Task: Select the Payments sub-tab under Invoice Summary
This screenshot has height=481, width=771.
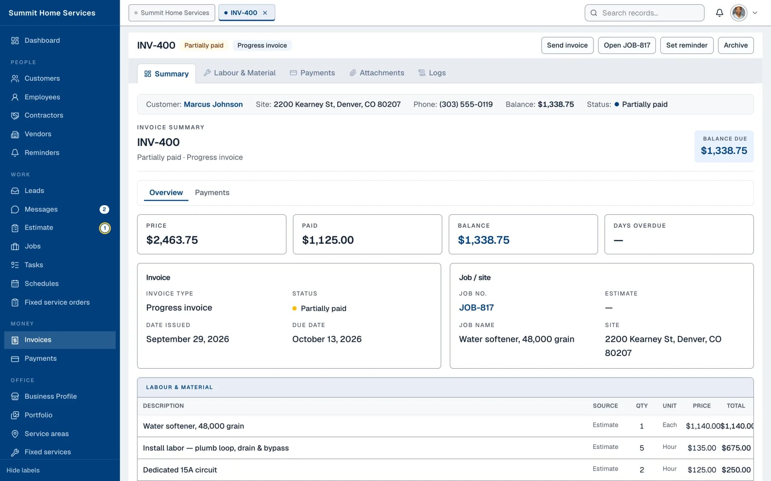Action: [212, 193]
